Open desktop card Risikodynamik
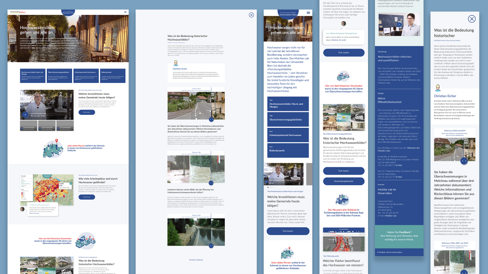 113,77
